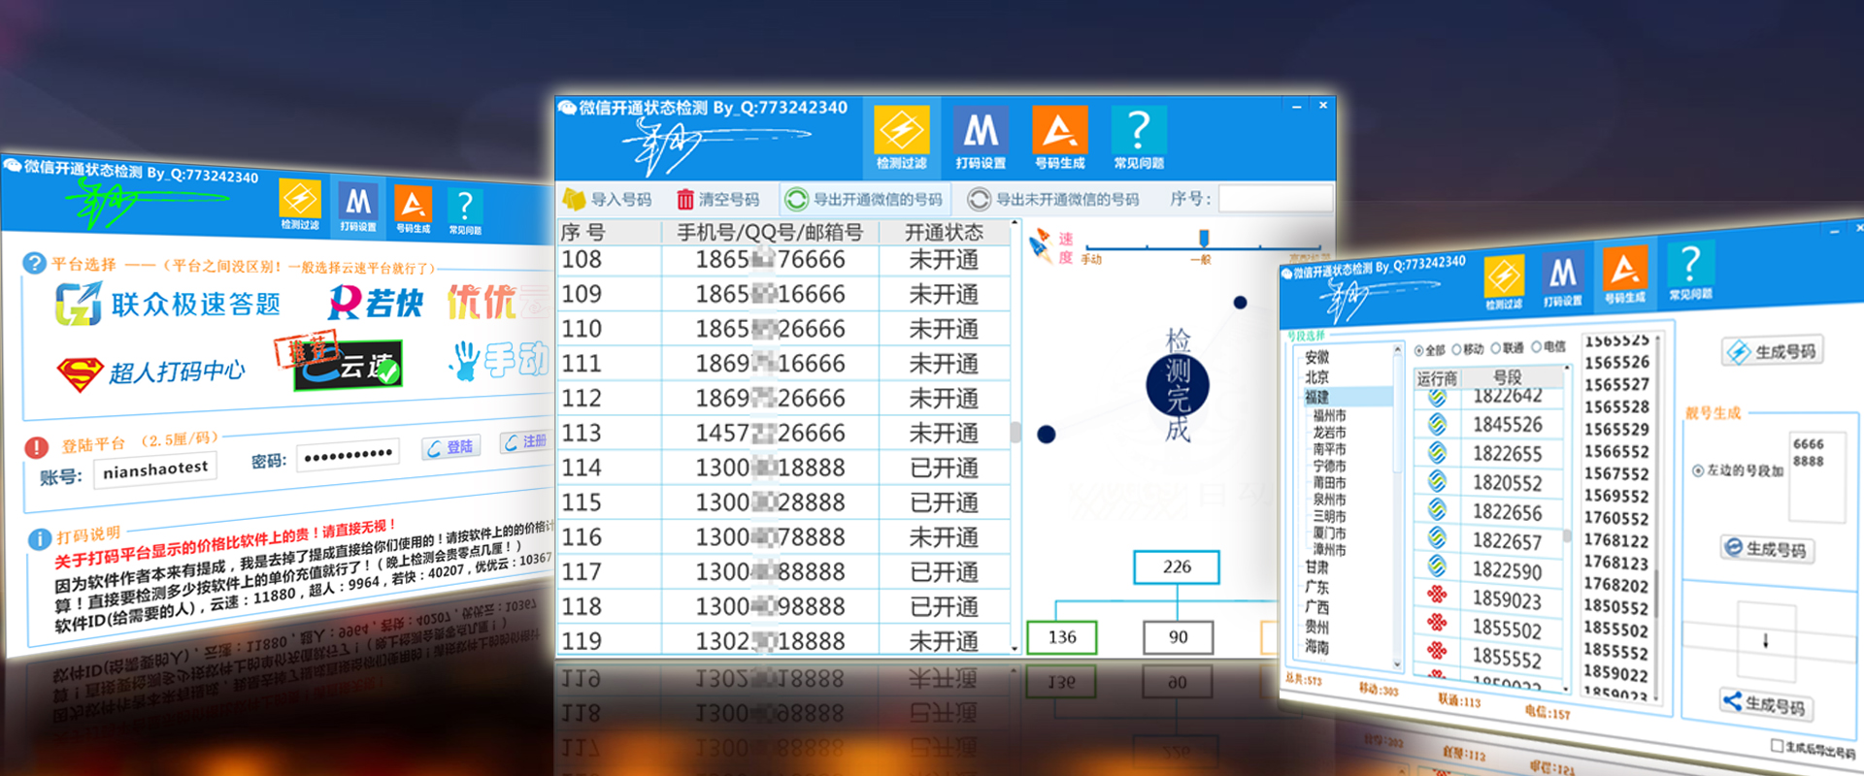Viewport: 1864px width, 776px height.
Task: Select 左边的号段加 radio option
Action: coord(1698,470)
